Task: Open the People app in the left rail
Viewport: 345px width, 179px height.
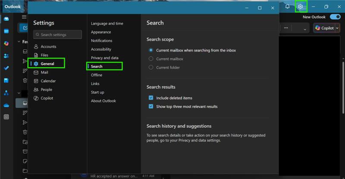Action: pyautogui.click(x=6, y=56)
